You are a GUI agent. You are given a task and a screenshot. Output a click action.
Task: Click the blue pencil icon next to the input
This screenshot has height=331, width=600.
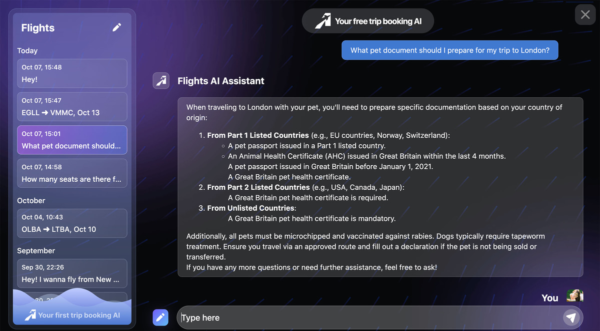160,318
